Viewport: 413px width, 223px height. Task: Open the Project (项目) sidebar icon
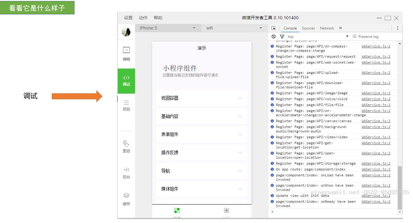point(126,103)
